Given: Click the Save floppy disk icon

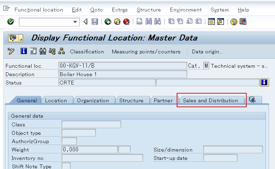Looking at the screenshot, I should click(95, 22).
